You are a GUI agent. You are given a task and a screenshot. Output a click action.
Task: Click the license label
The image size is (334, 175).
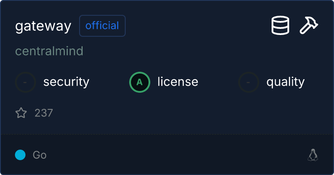[178, 82]
